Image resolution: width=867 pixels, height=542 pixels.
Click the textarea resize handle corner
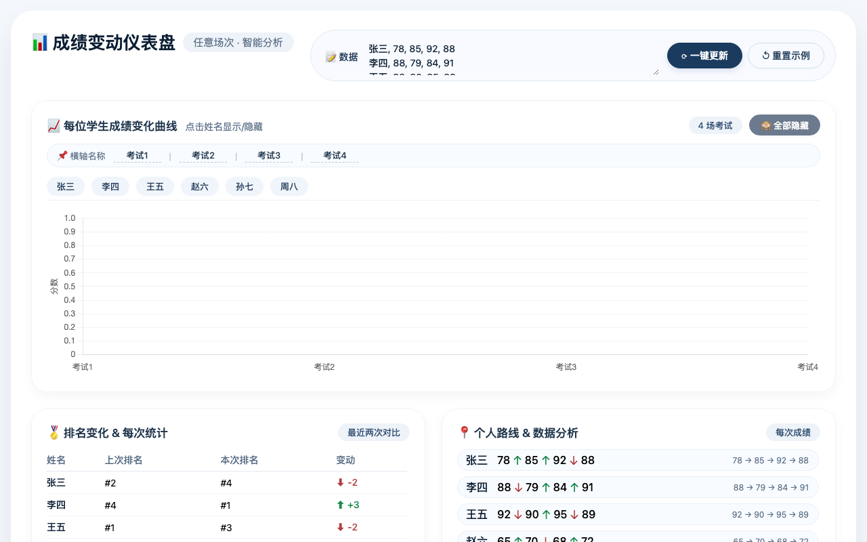click(655, 71)
